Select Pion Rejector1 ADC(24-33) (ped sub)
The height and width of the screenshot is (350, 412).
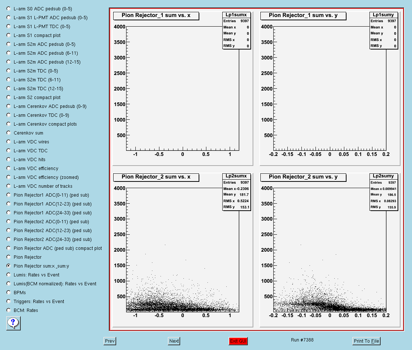click(9, 213)
